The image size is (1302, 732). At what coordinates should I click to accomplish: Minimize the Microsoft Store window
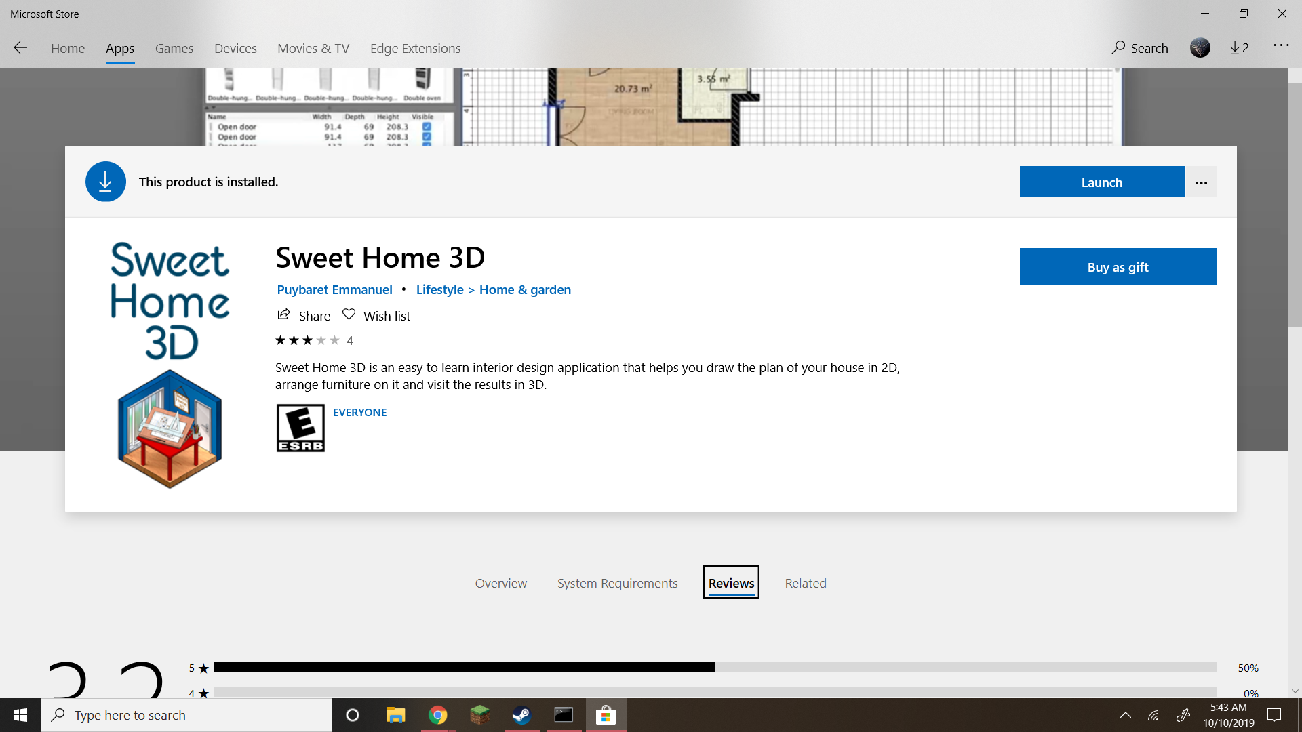1205,14
